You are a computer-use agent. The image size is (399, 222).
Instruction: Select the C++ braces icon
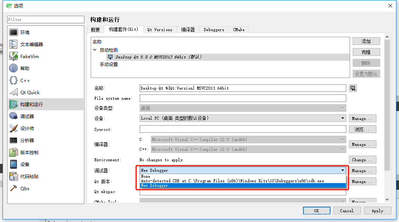point(14,80)
